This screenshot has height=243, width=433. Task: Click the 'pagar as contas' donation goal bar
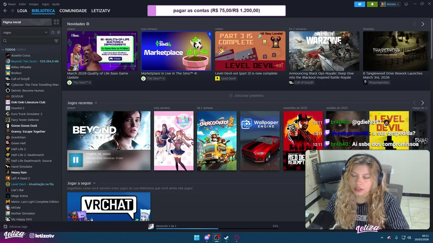point(216,10)
